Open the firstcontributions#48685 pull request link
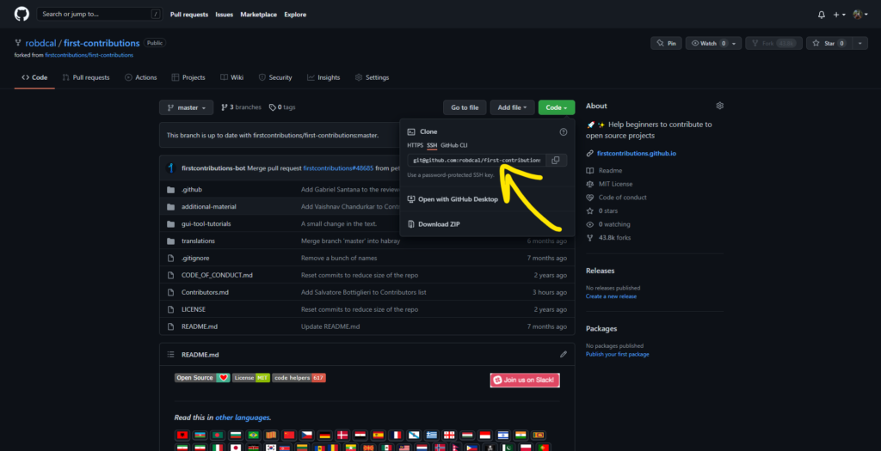881x451 pixels. pyautogui.click(x=338, y=168)
